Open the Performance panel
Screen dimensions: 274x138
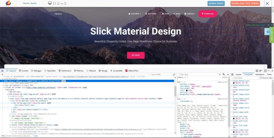[65, 71]
